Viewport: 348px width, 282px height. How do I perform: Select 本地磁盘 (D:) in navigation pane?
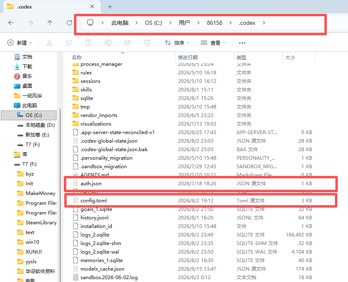tap(36, 125)
